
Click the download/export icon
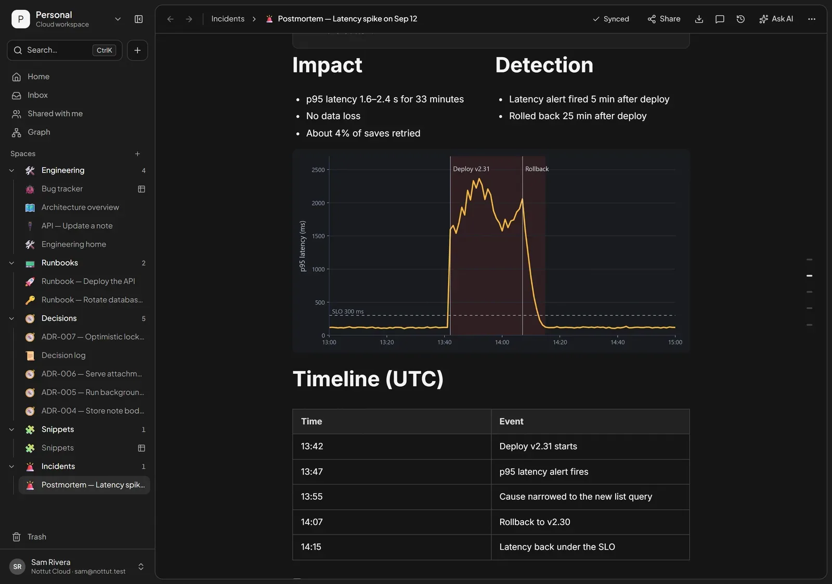(699, 19)
